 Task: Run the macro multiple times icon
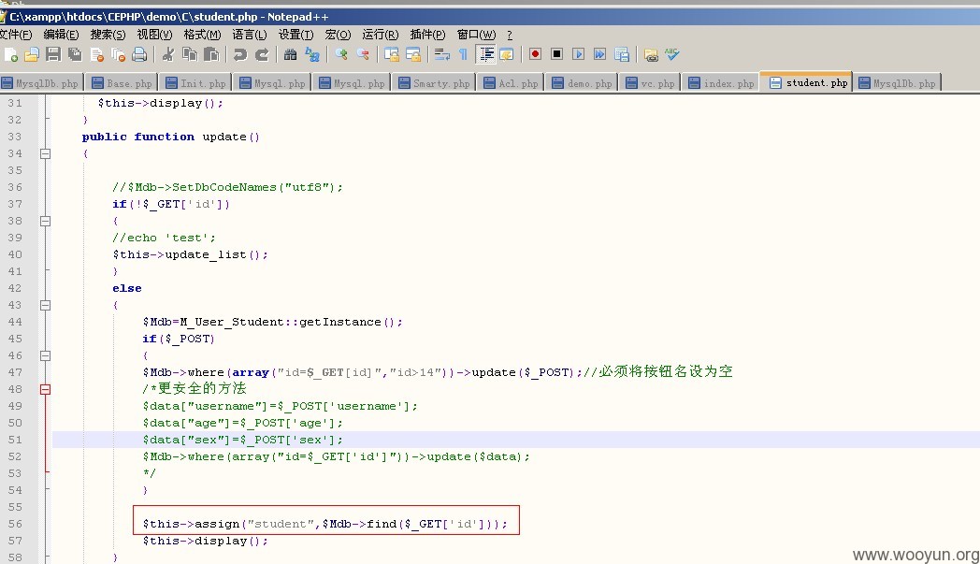pyautogui.click(x=600, y=54)
